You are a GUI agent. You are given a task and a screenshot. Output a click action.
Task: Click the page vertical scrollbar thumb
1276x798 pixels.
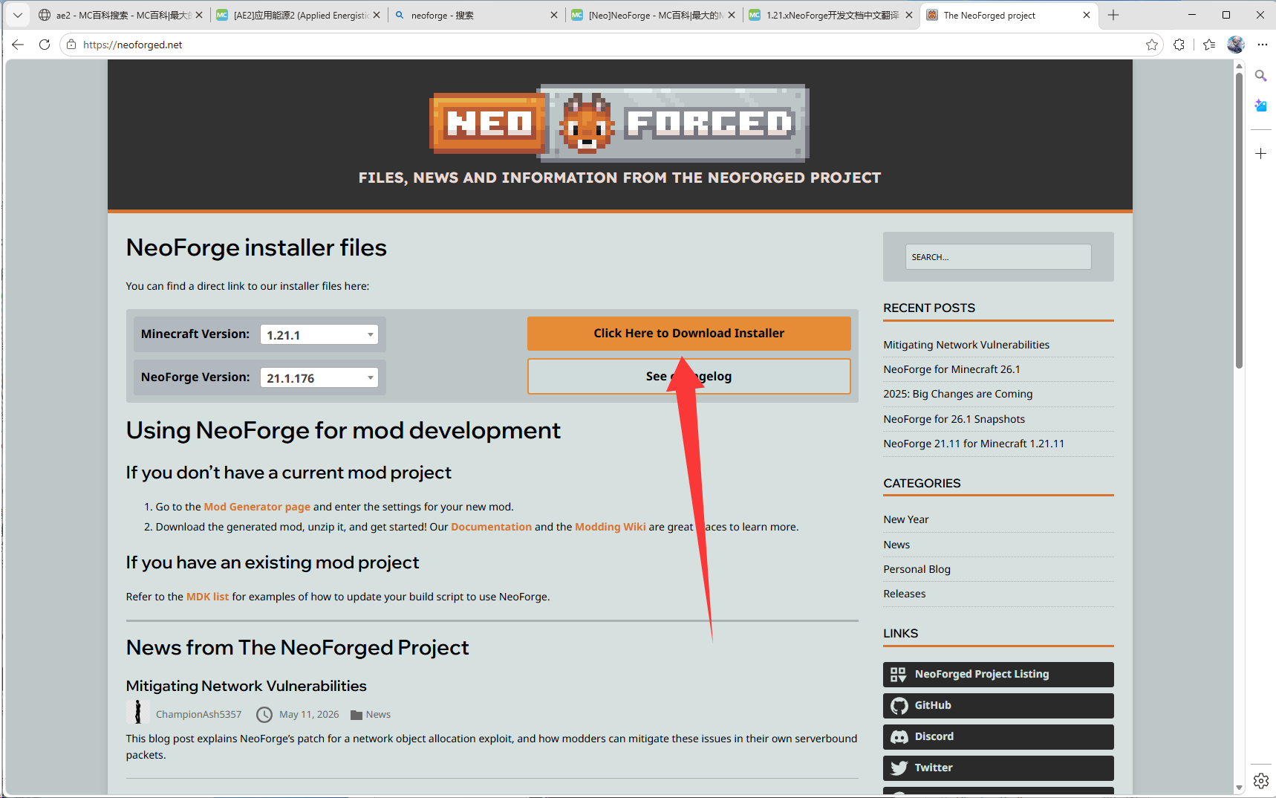click(x=1239, y=219)
